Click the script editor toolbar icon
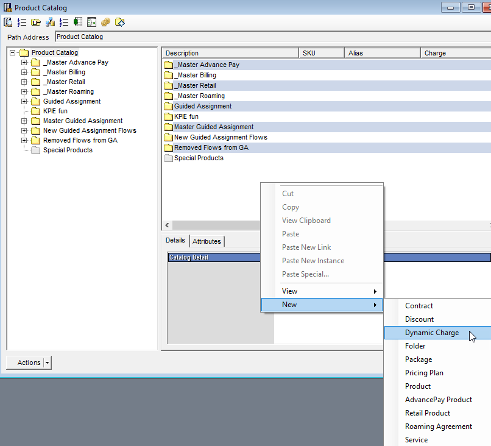Viewport: 491px width, 446px height. click(92, 22)
